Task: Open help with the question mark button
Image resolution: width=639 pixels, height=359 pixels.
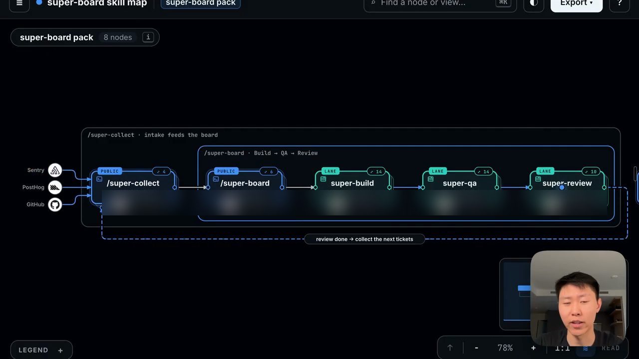Action: (620, 3)
